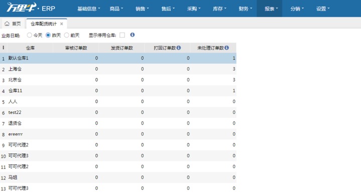The width and height of the screenshot is (361, 193).
Task: Sort by 未处理订单数 column header text
Action: [210, 48]
